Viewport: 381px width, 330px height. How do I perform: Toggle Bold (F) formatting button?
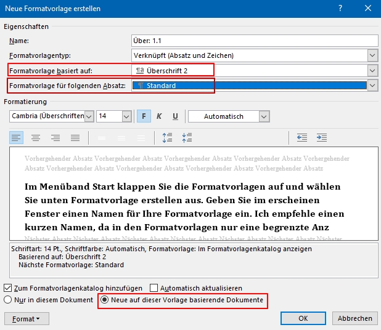click(x=144, y=116)
